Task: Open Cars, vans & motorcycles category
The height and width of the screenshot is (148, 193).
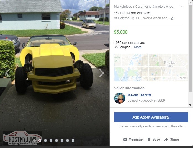Action: coord(154,7)
